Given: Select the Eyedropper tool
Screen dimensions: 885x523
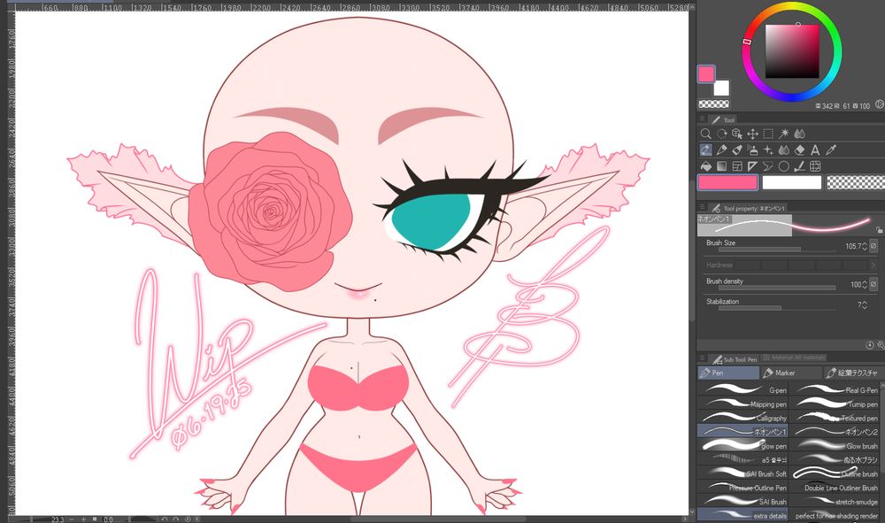Looking at the screenshot, I should click(831, 150).
